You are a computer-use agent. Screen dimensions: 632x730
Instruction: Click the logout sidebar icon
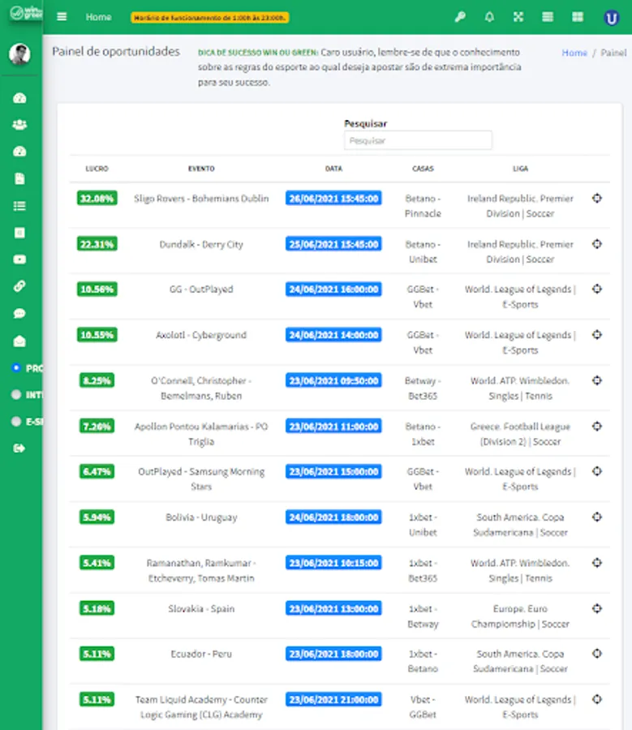tap(19, 449)
